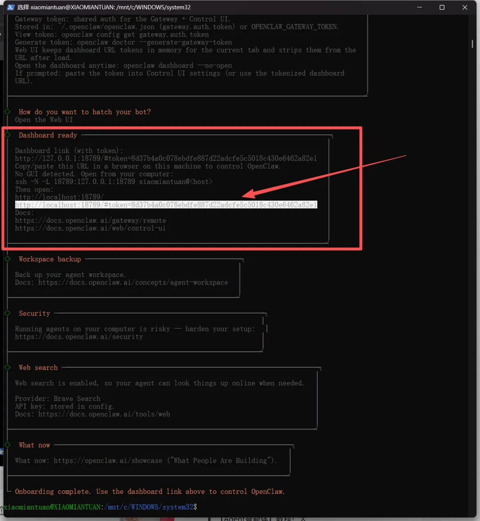This screenshot has width=480, height=521.
Task: Click 'How do you want to hatch your bot?'
Action: (85, 112)
